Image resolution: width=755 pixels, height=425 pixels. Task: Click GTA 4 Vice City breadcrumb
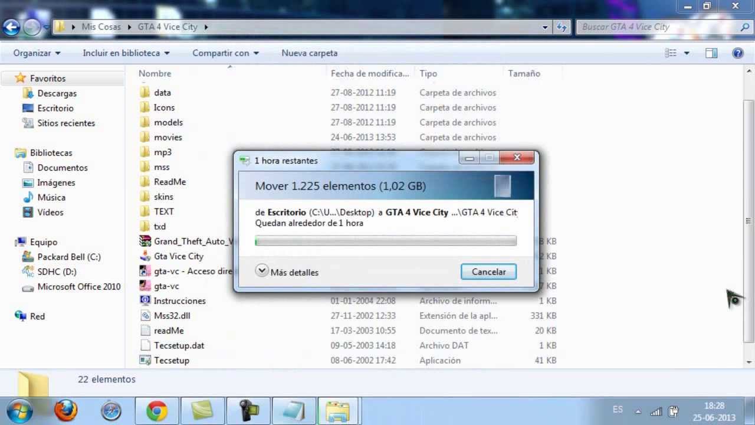pos(168,27)
